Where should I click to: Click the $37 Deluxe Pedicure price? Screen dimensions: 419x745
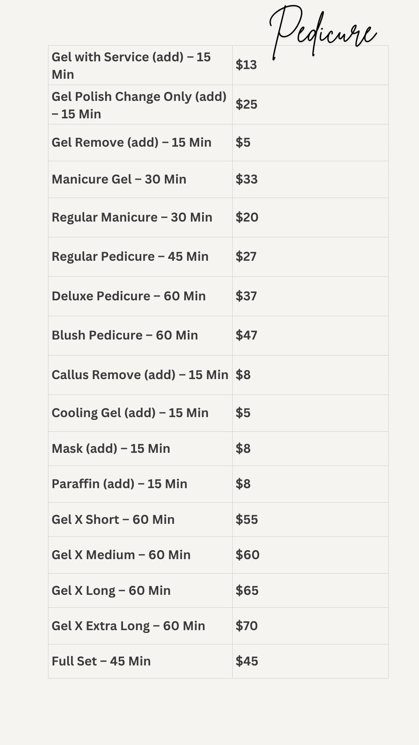click(246, 296)
